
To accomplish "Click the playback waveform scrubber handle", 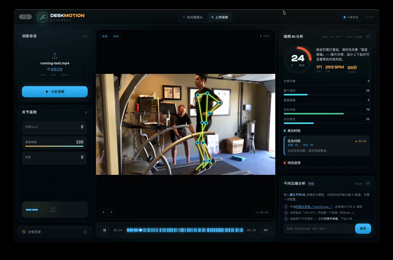I will (x=141, y=230).
